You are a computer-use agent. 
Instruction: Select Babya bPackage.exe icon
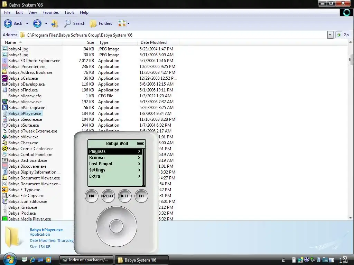5,108
